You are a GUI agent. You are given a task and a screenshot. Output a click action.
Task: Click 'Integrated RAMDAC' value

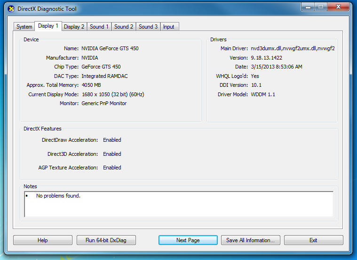click(x=104, y=76)
